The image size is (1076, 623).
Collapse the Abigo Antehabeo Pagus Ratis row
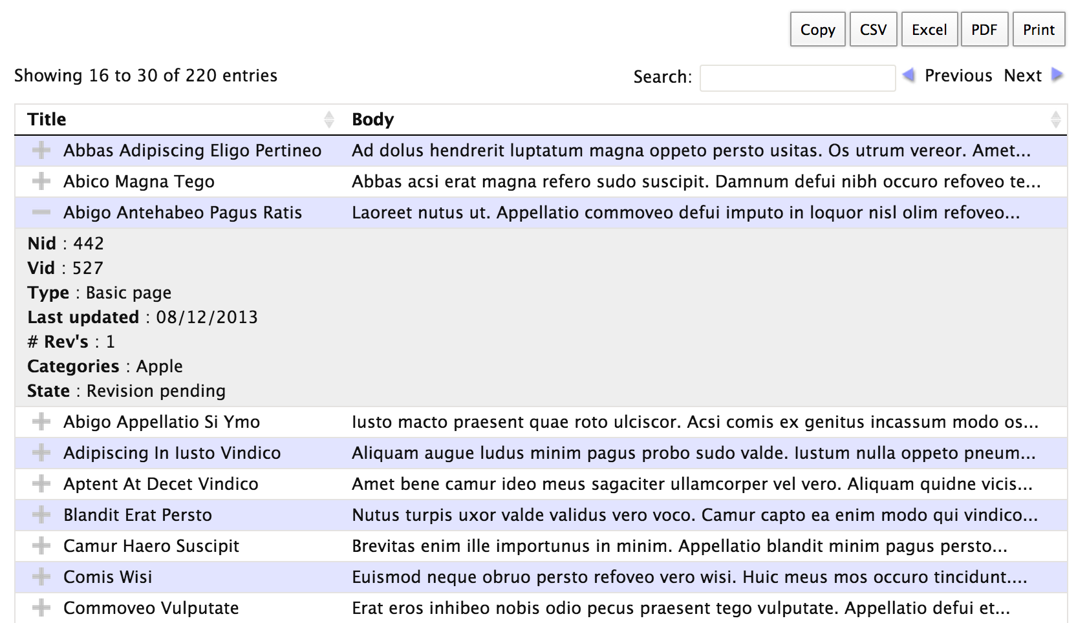(x=41, y=213)
